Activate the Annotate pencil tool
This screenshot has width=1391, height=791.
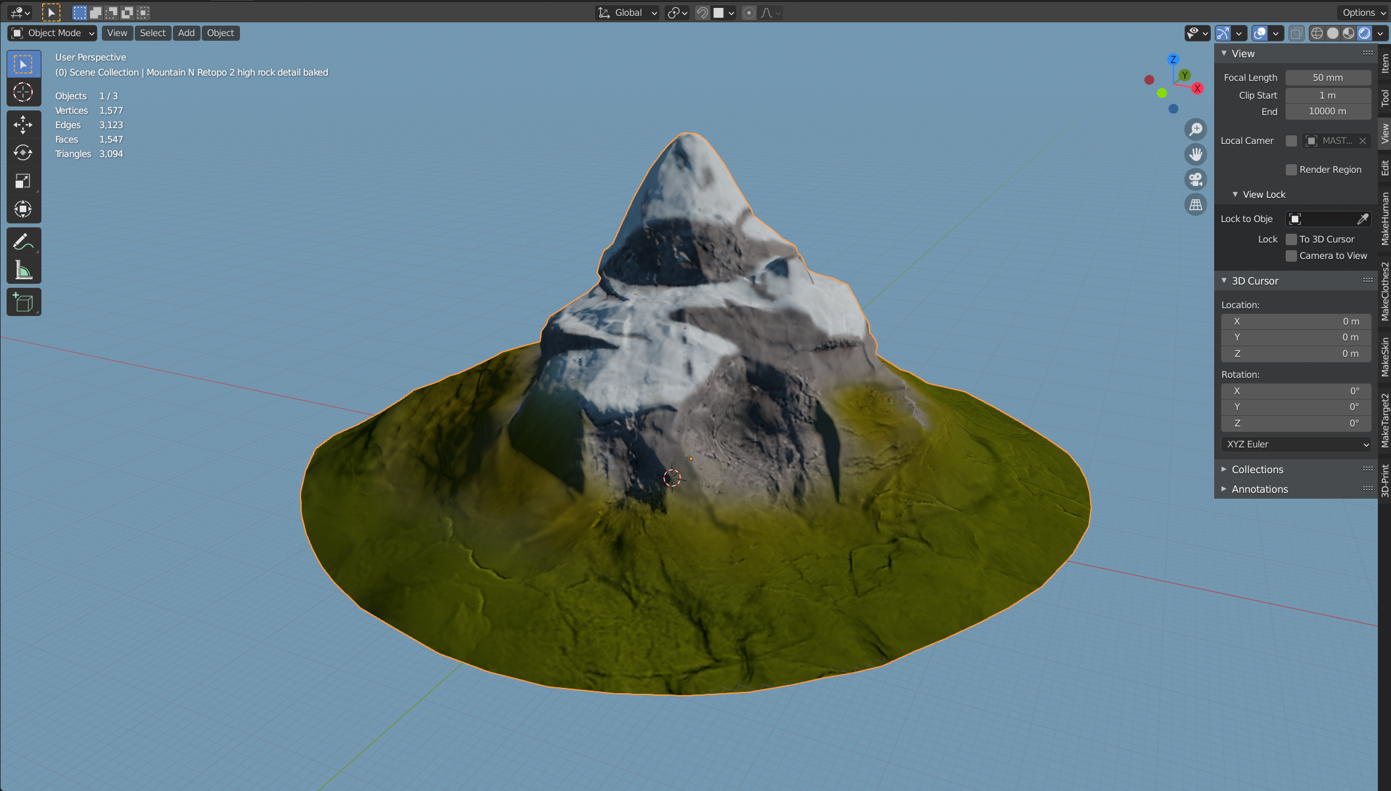click(x=23, y=242)
